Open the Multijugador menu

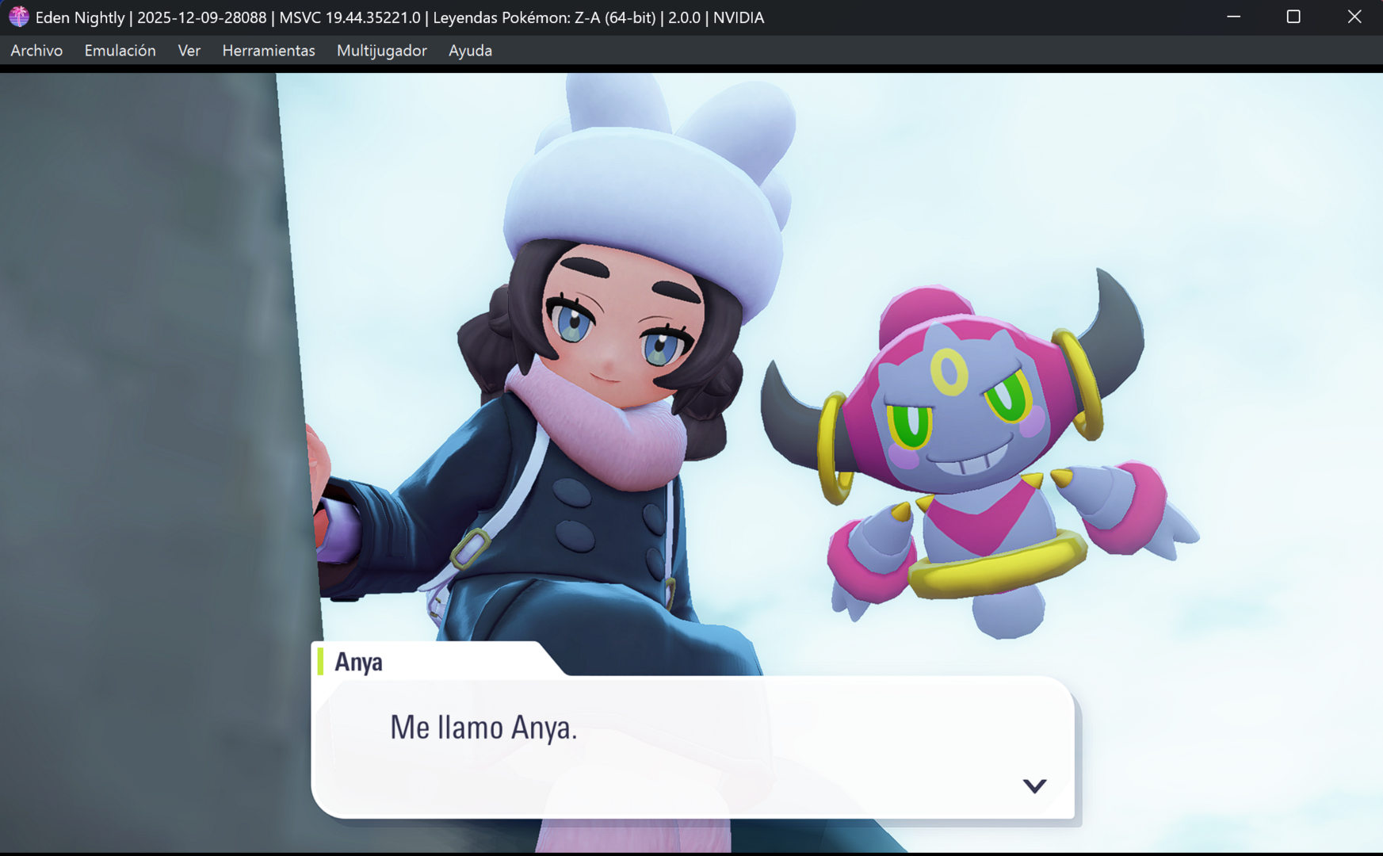click(x=381, y=51)
